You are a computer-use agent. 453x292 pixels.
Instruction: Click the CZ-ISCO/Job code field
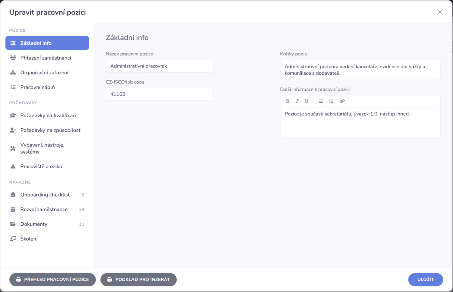(x=160, y=94)
